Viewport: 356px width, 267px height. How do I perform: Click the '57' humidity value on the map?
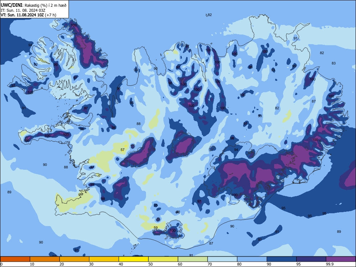click(x=122, y=150)
